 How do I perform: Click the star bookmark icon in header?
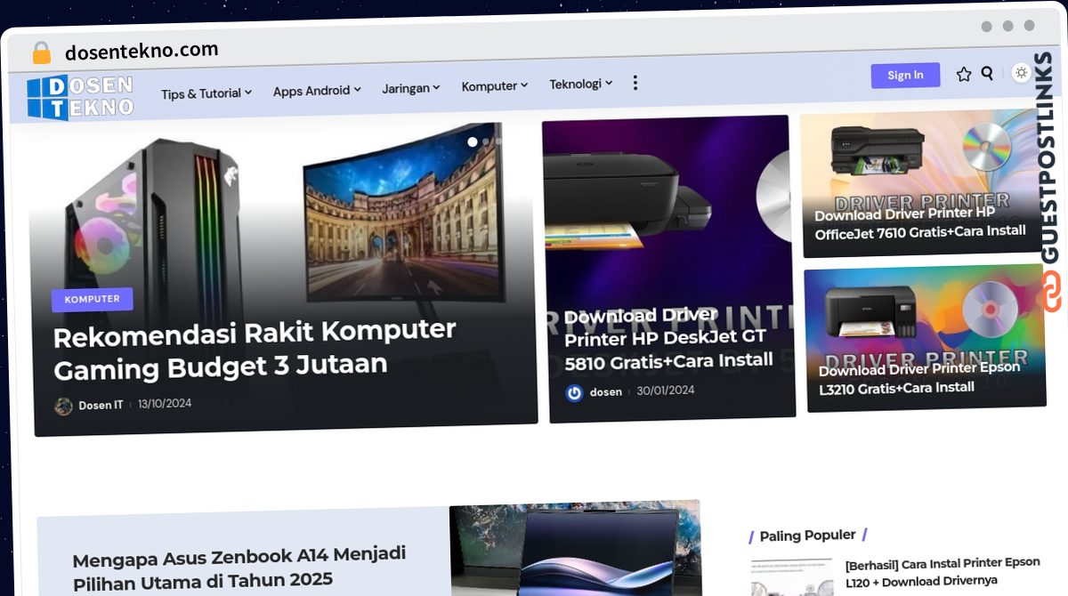click(964, 75)
